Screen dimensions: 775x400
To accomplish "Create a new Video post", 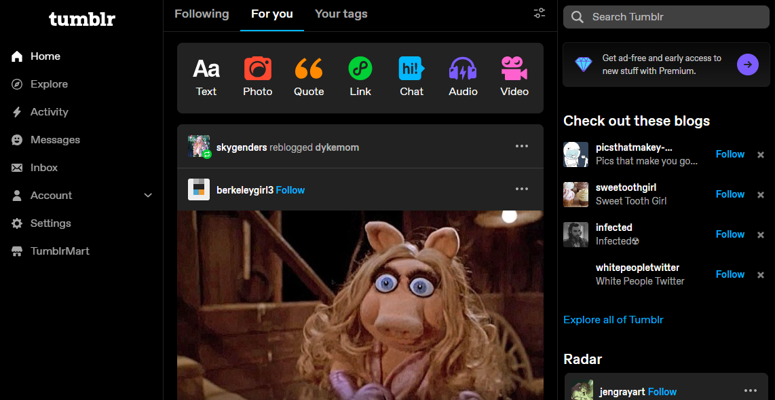I will tap(514, 77).
